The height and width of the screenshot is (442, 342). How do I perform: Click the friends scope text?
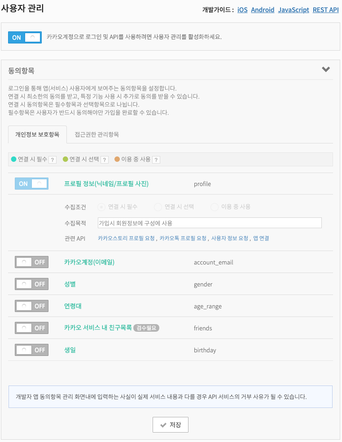pos(203,328)
